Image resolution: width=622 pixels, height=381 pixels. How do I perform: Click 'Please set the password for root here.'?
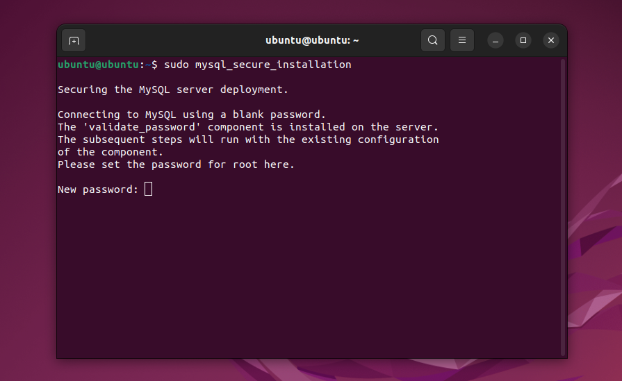point(176,164)
